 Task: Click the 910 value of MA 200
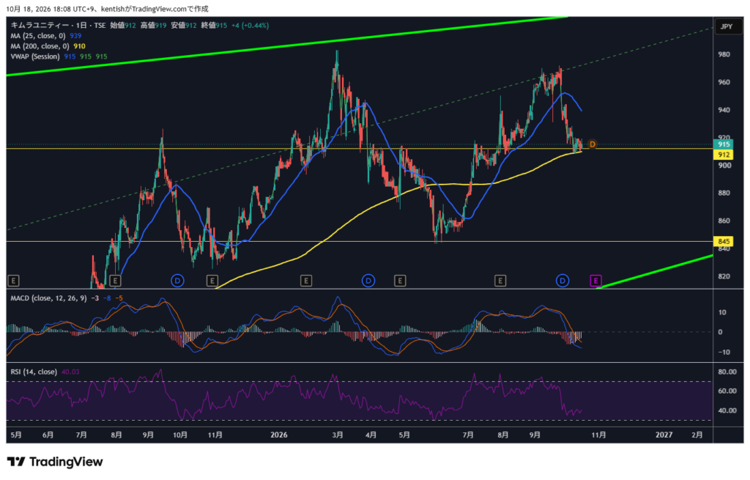[x=79, y=46]
